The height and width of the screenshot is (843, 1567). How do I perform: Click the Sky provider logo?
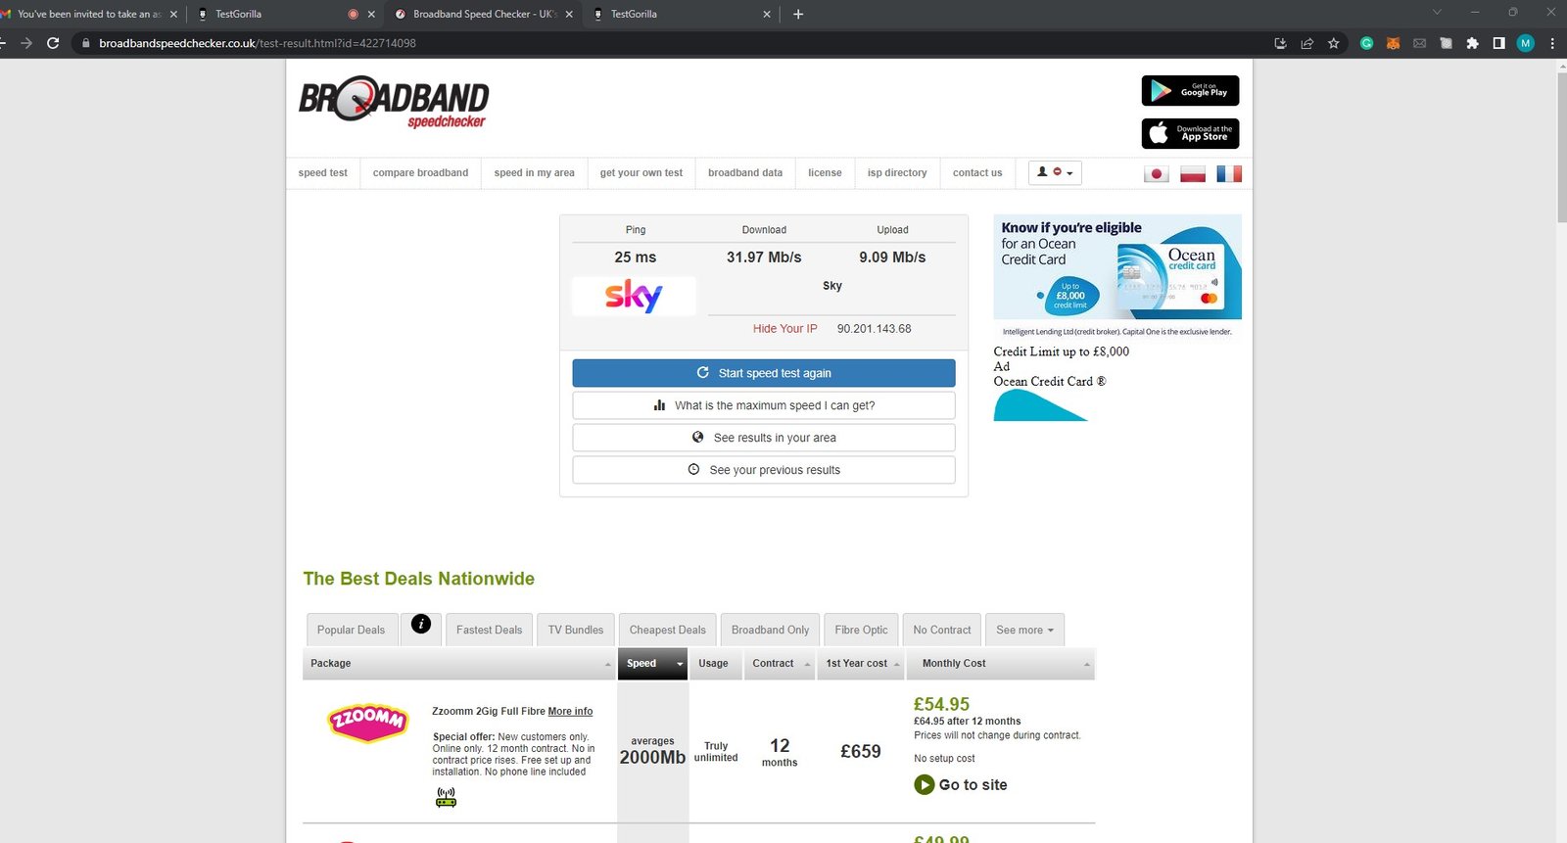point(634,296)
